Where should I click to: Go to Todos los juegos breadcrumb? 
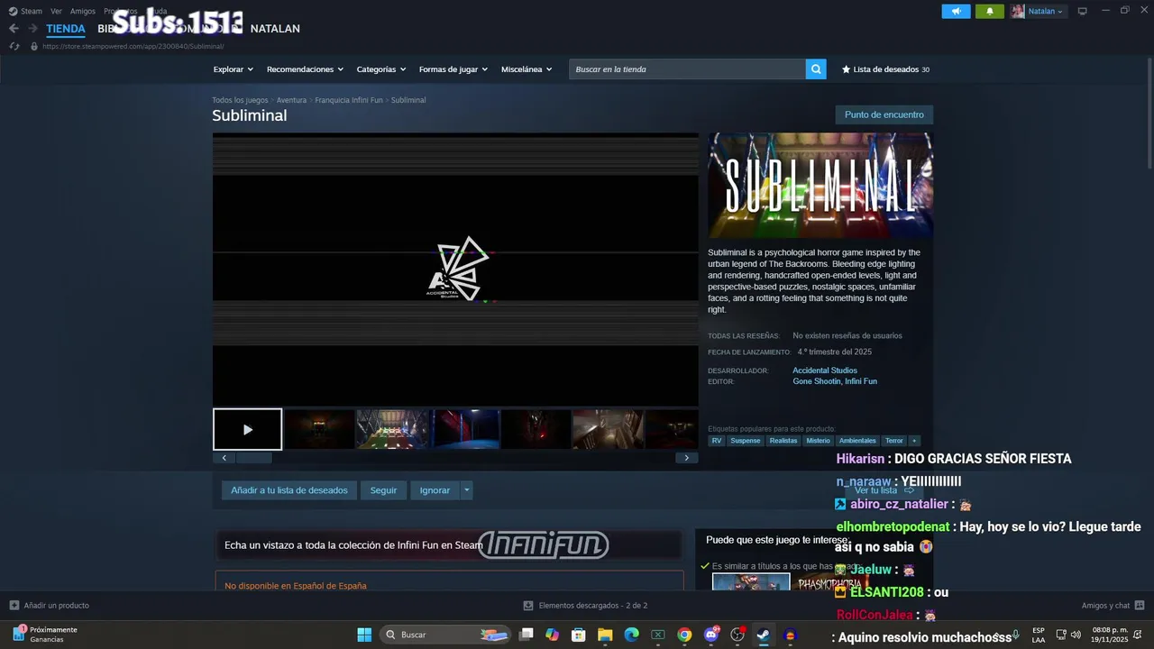click(240, 100)
